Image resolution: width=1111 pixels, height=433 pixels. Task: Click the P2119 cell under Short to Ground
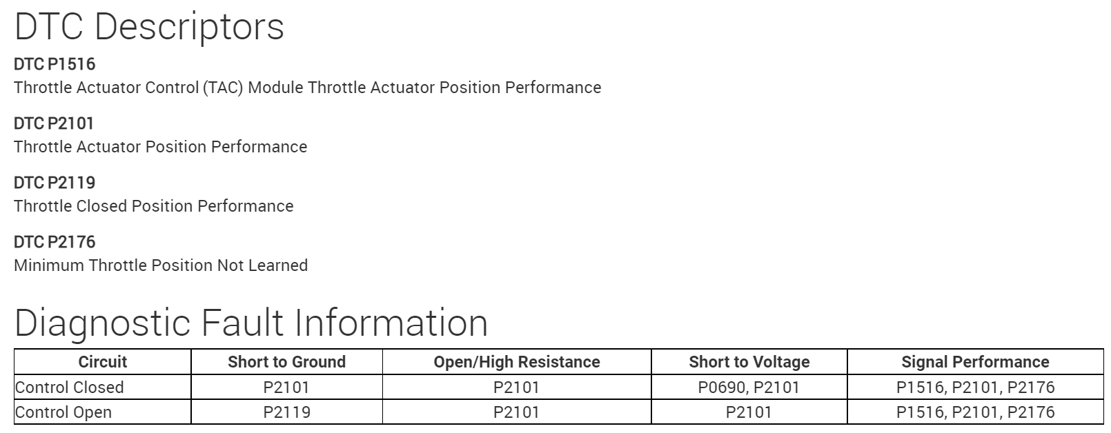286,412
